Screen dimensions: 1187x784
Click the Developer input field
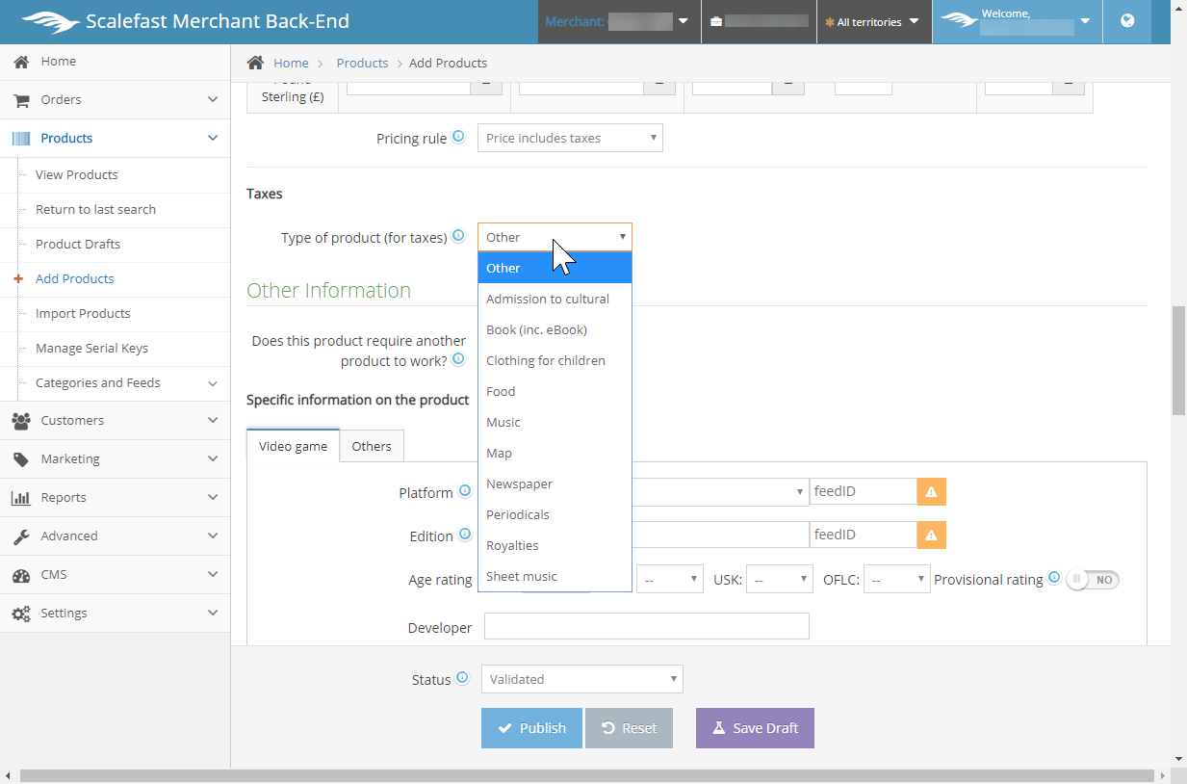tap(646, 626)
